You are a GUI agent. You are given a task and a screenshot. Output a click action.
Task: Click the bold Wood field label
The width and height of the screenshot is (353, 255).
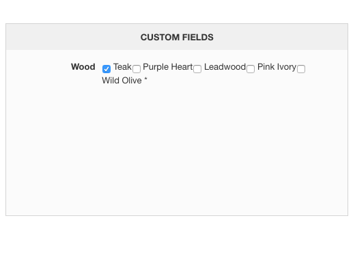83,67
